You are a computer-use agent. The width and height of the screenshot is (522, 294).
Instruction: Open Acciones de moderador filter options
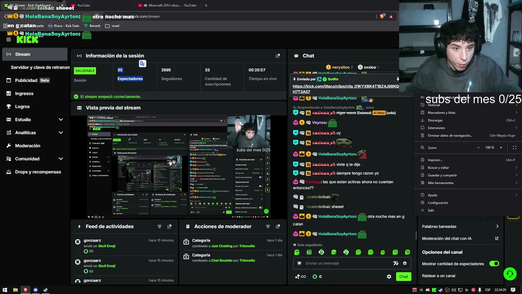(268, 227)
